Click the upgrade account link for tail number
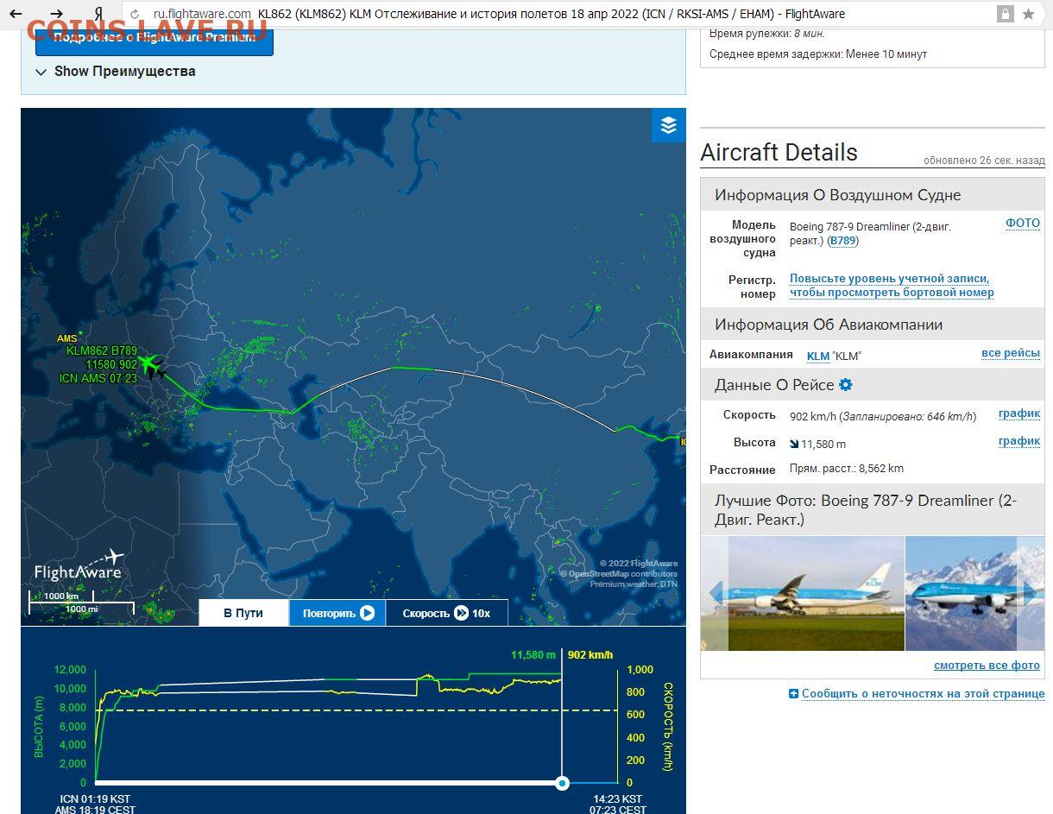Viewport: 1053px width, 814px height. coord(892,286)
